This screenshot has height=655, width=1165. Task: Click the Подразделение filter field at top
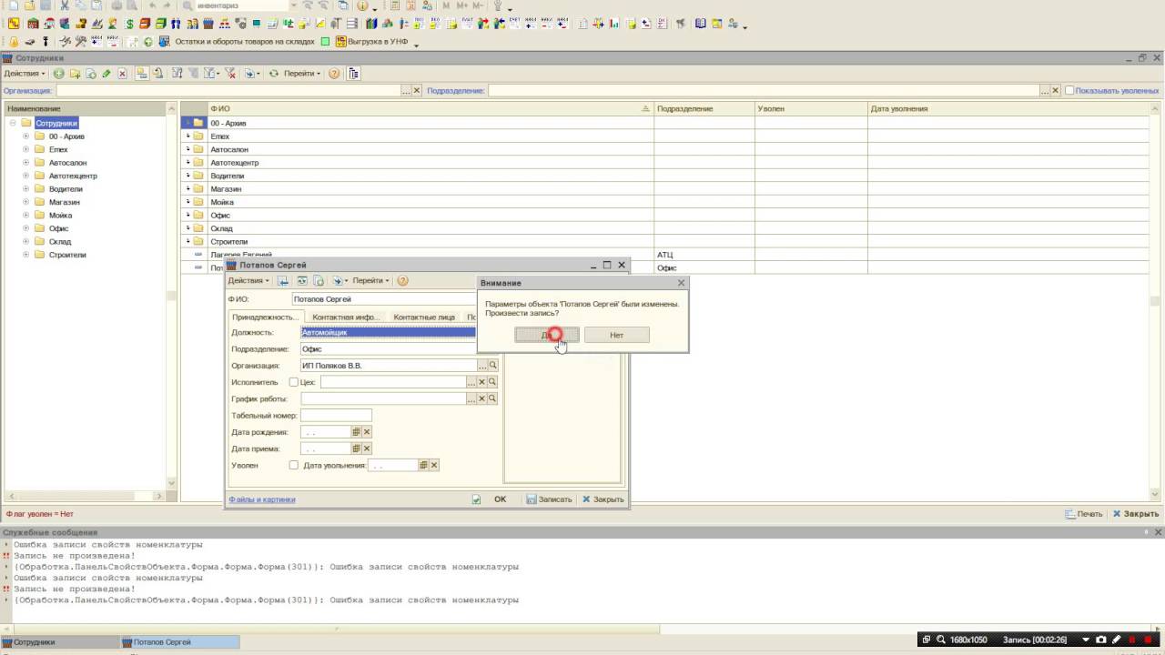[765, 90]
